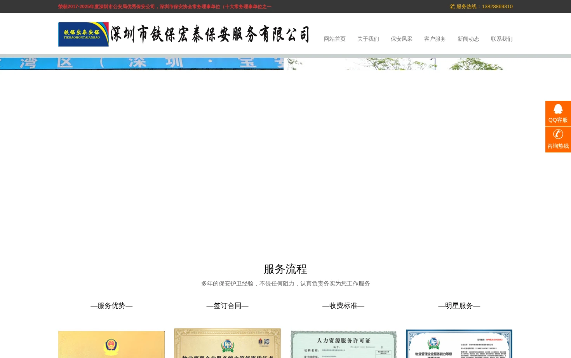Screen dimensions: 571x358
Task: Click the blue banner image with 深圳
Action: [142, 64]
